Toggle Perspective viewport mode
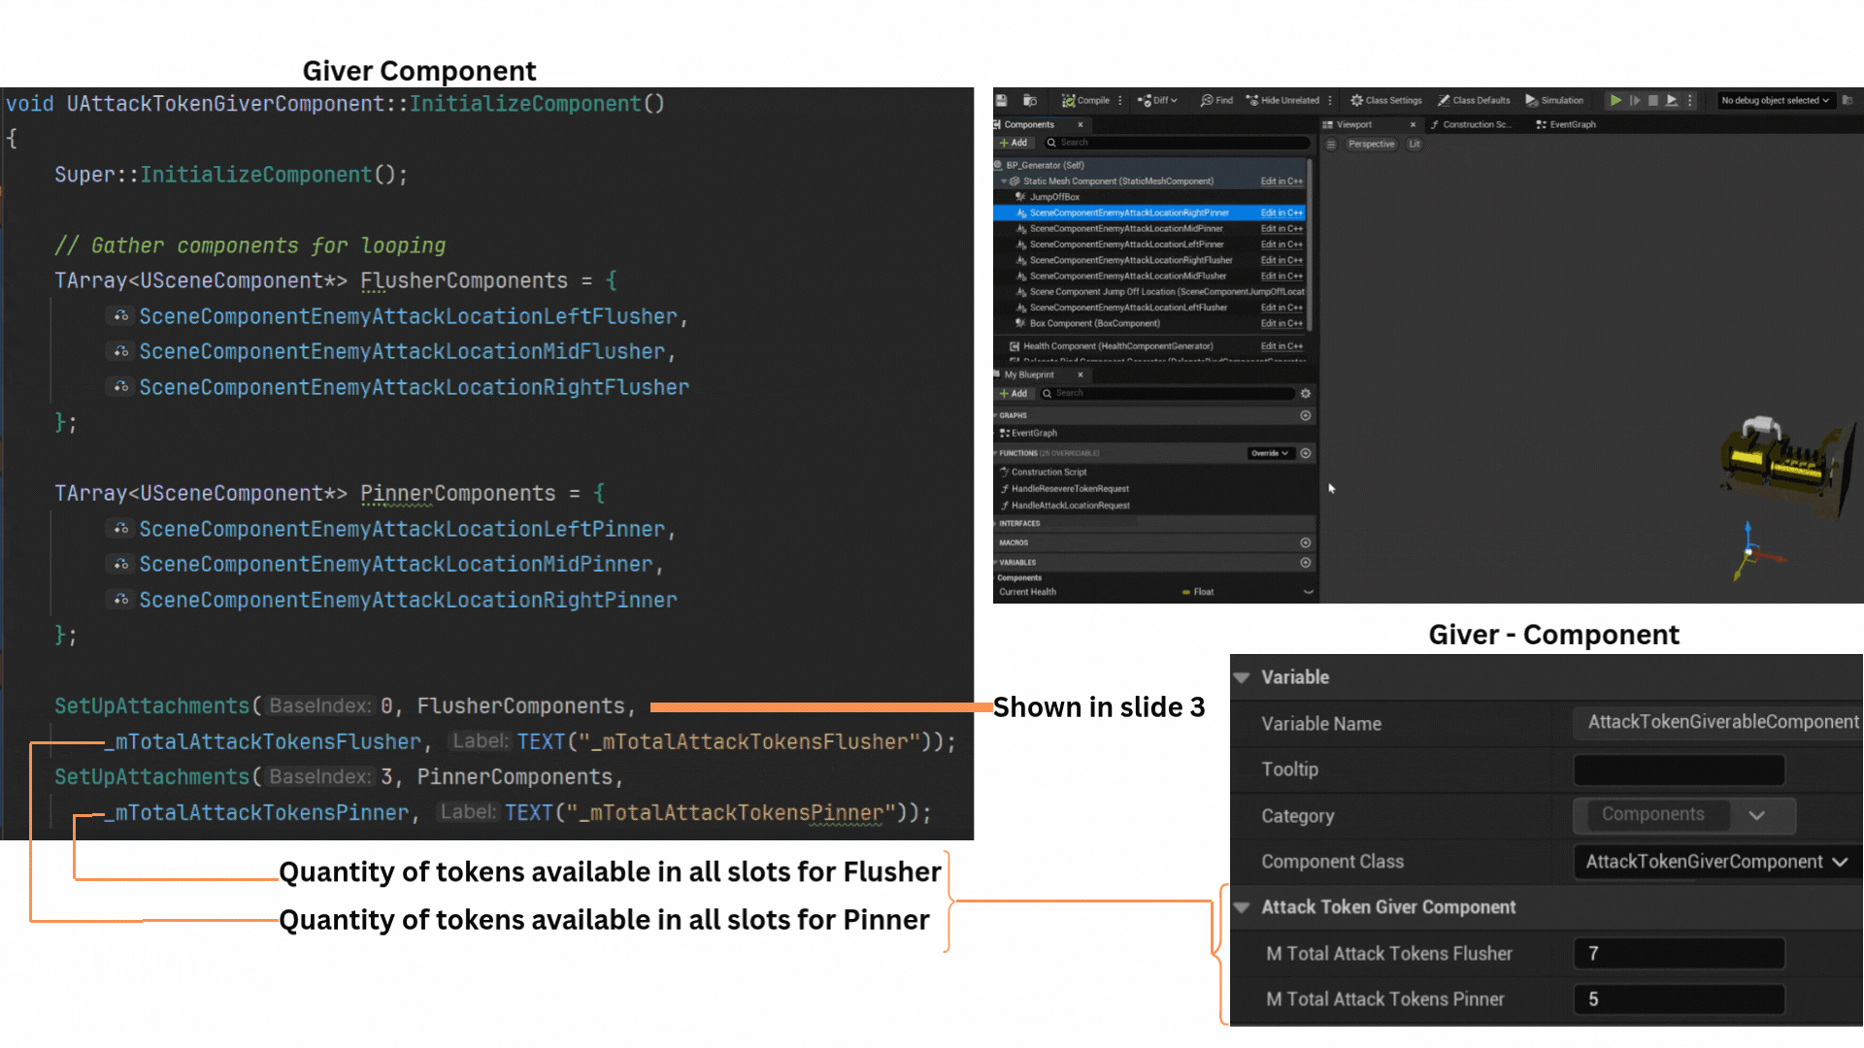 (x=1371, y=144)
